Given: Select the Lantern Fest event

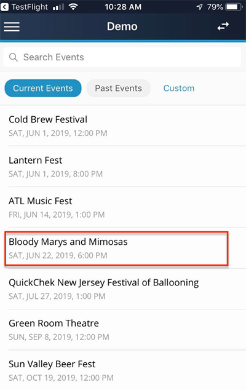Looking at the screenshot, I should click(x=123, y=167).
